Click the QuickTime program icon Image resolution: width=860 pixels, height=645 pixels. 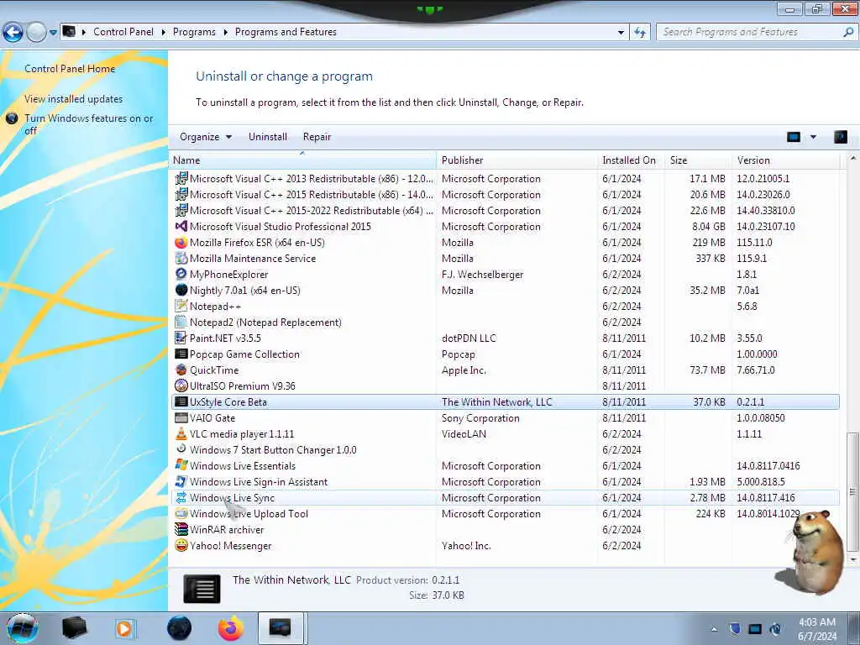click(x=181, y=370)
